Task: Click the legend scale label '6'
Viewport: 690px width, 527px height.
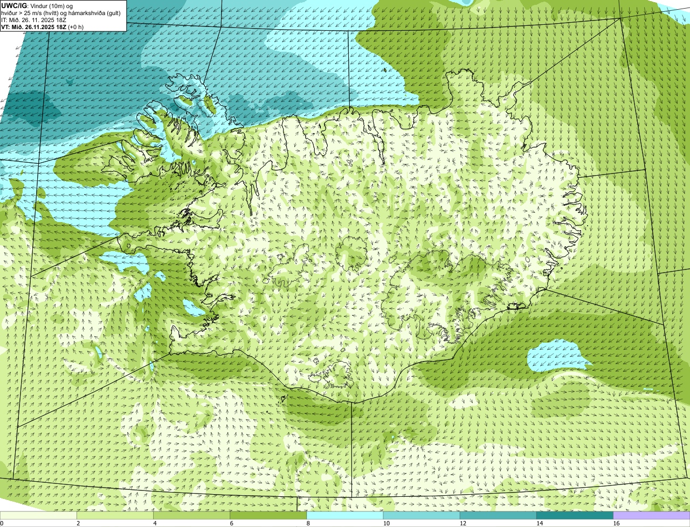Action: coord(231,523)
